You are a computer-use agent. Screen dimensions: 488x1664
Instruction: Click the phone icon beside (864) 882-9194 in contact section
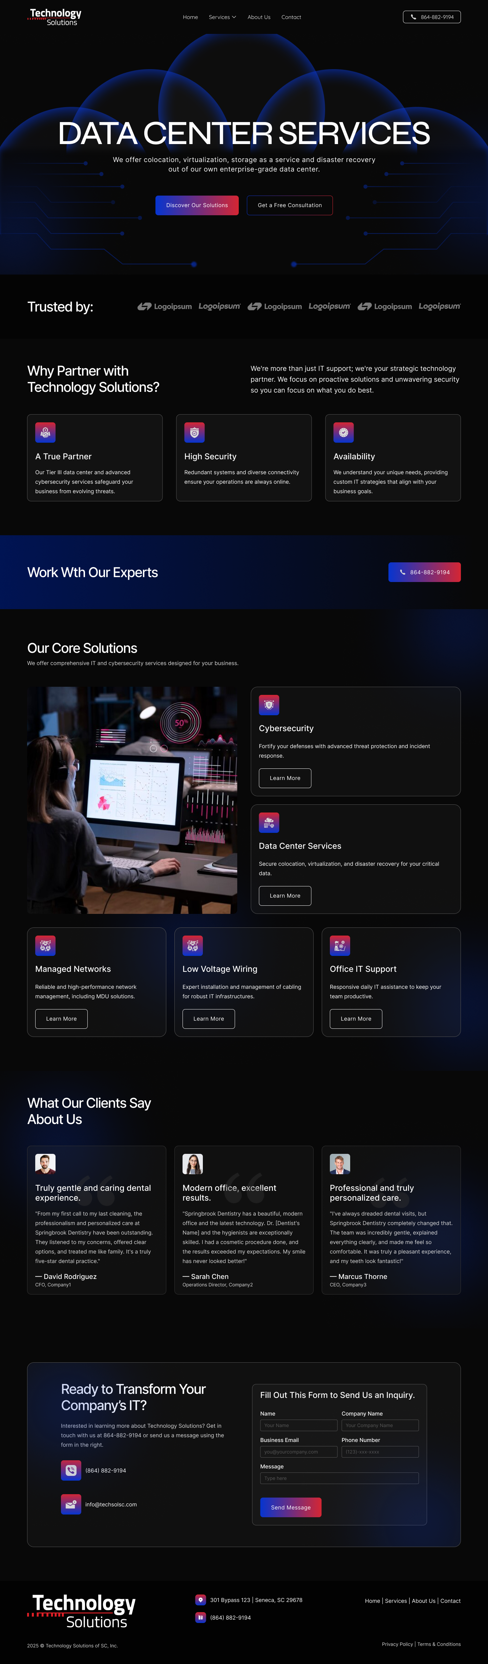coord(71,1470)
